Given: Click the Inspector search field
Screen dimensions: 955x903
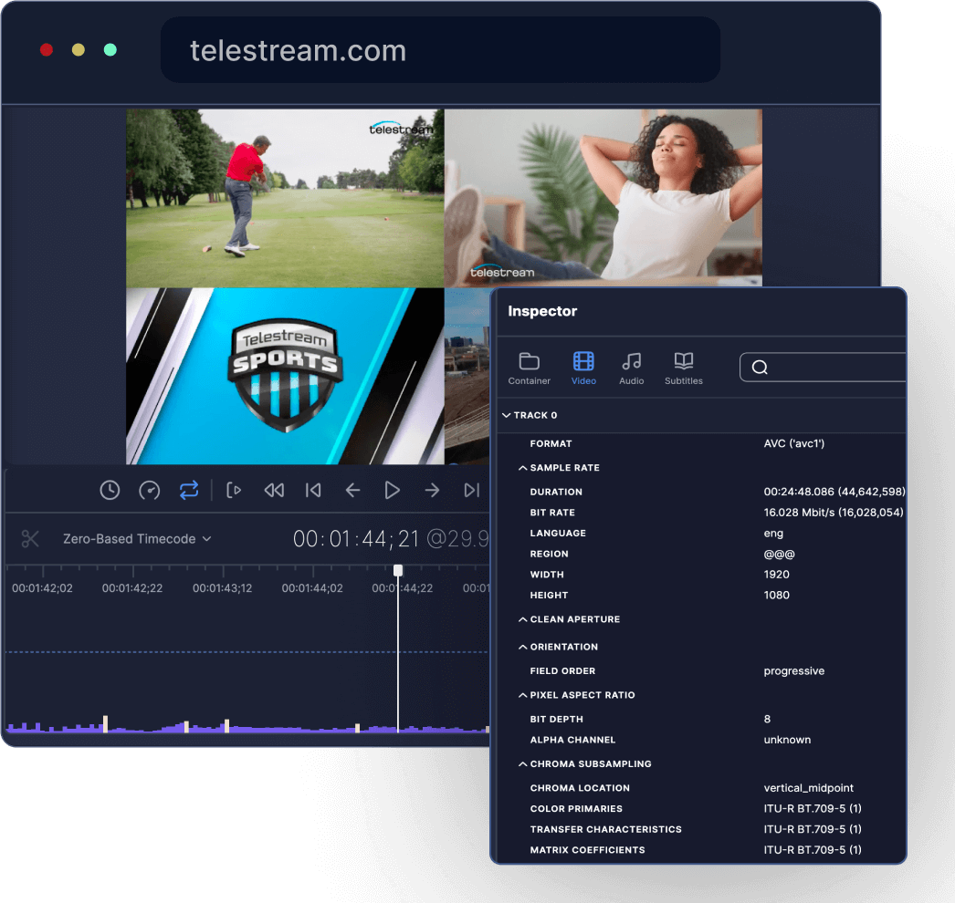Looking at the screenshot, I should click(823, 368).
